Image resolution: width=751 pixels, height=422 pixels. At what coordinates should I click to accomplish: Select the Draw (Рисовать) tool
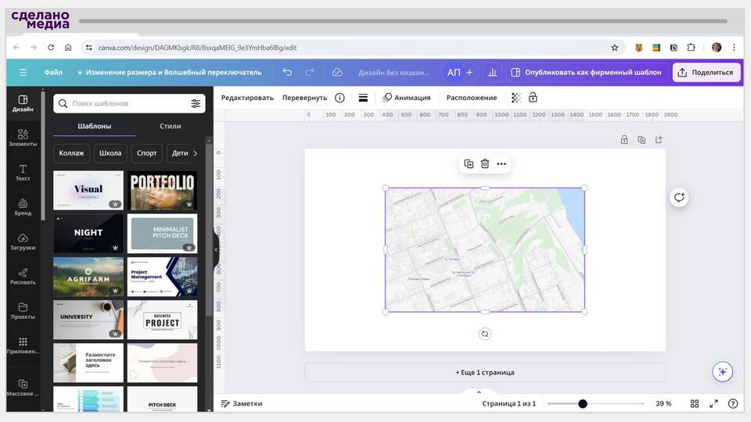click(x=23, y=276)
